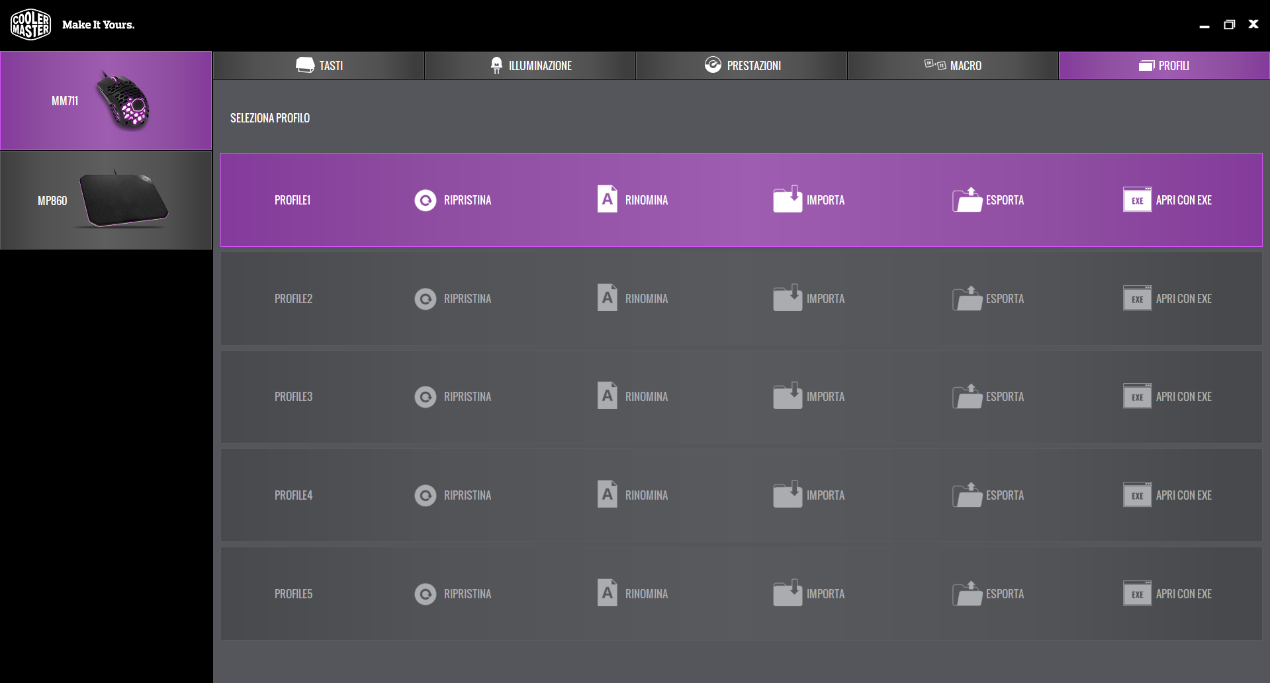
Task: Select the MM711 mouse device
Action: pyautogui.click(x=106, y=101)
